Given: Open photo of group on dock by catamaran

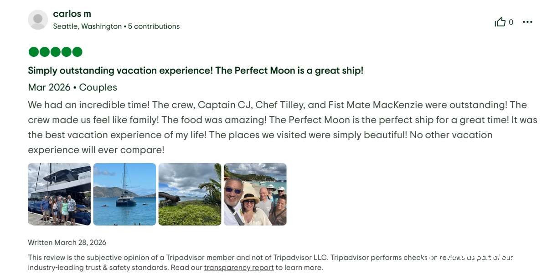Looking at the screenshot, I should pyautogui.click(x=59, y=194).
